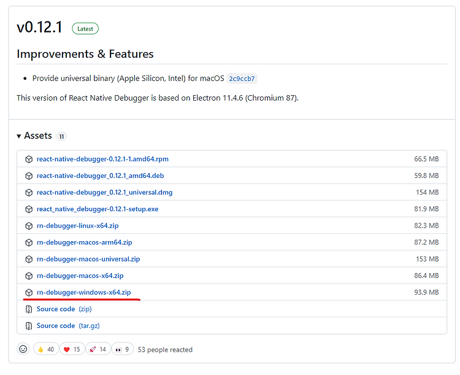Click package icon beside linux-x64.zip asset
Screen dimensions: 460x375
tap(29, 226)
